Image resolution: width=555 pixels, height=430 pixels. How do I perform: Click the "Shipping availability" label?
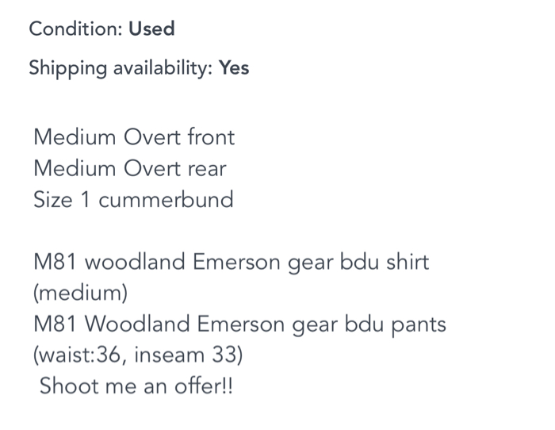(x=121, y=68)
